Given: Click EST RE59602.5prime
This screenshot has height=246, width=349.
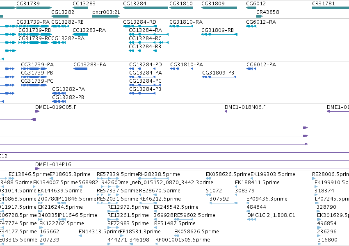Looking at the screenshot, I should pos(183,219).
